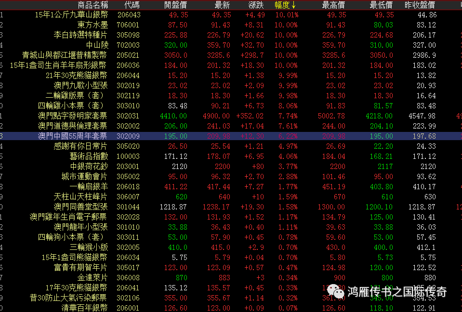This screenshot has width=462, height=312.
Task: Click the 最低價 column header
Action: (x=381, y=5)
